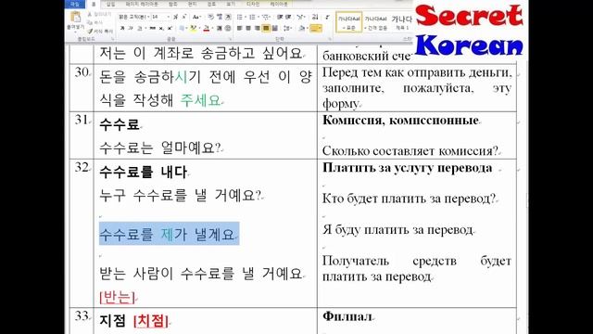This screenshot has height=334, width=593.
Task: Switch to the Insert ribbon tab
Action: 110,4
